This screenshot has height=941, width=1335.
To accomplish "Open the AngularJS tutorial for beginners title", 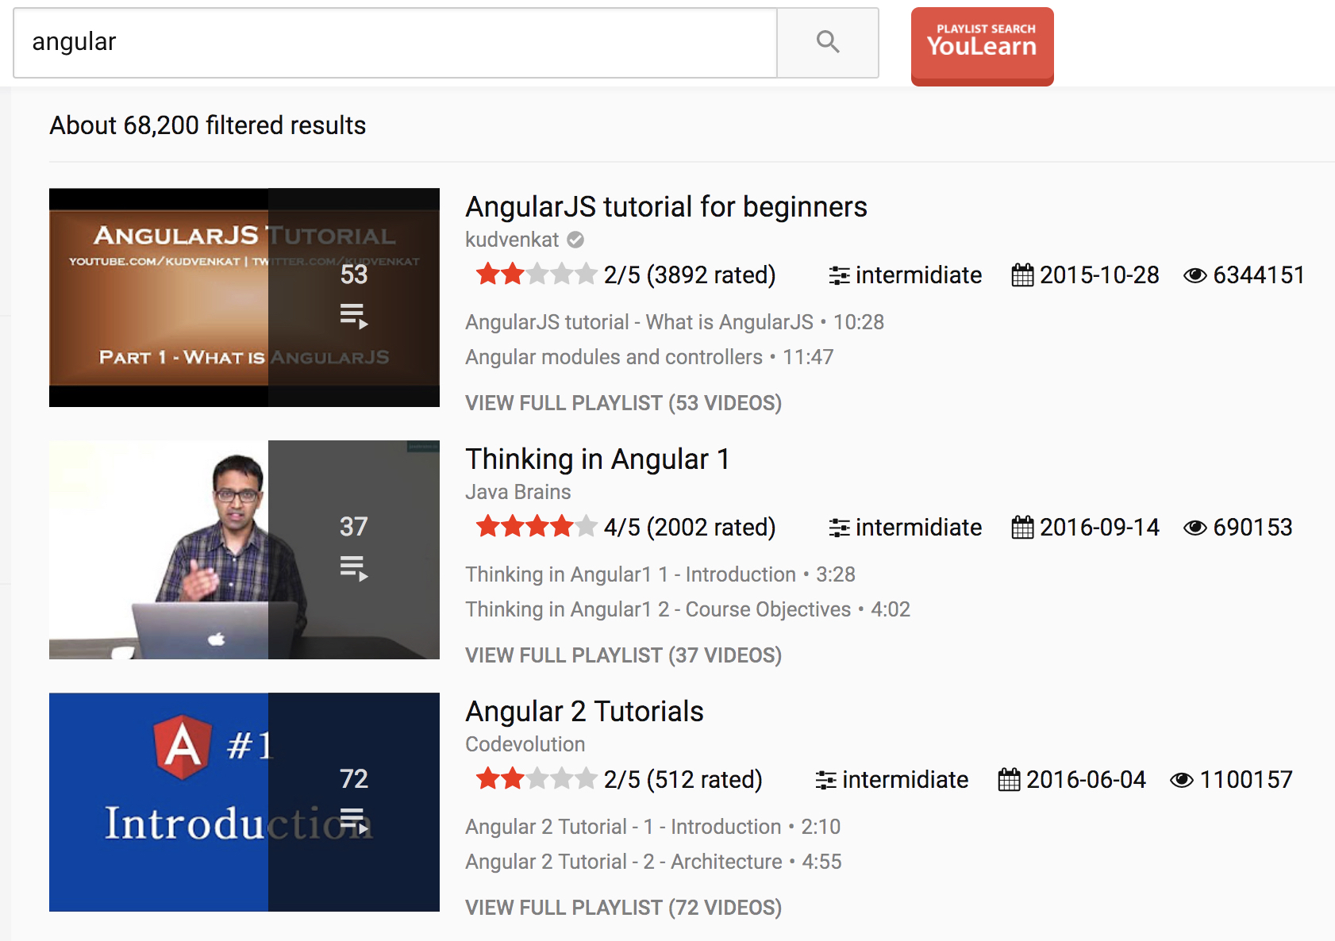I will (x=666, y=207).
